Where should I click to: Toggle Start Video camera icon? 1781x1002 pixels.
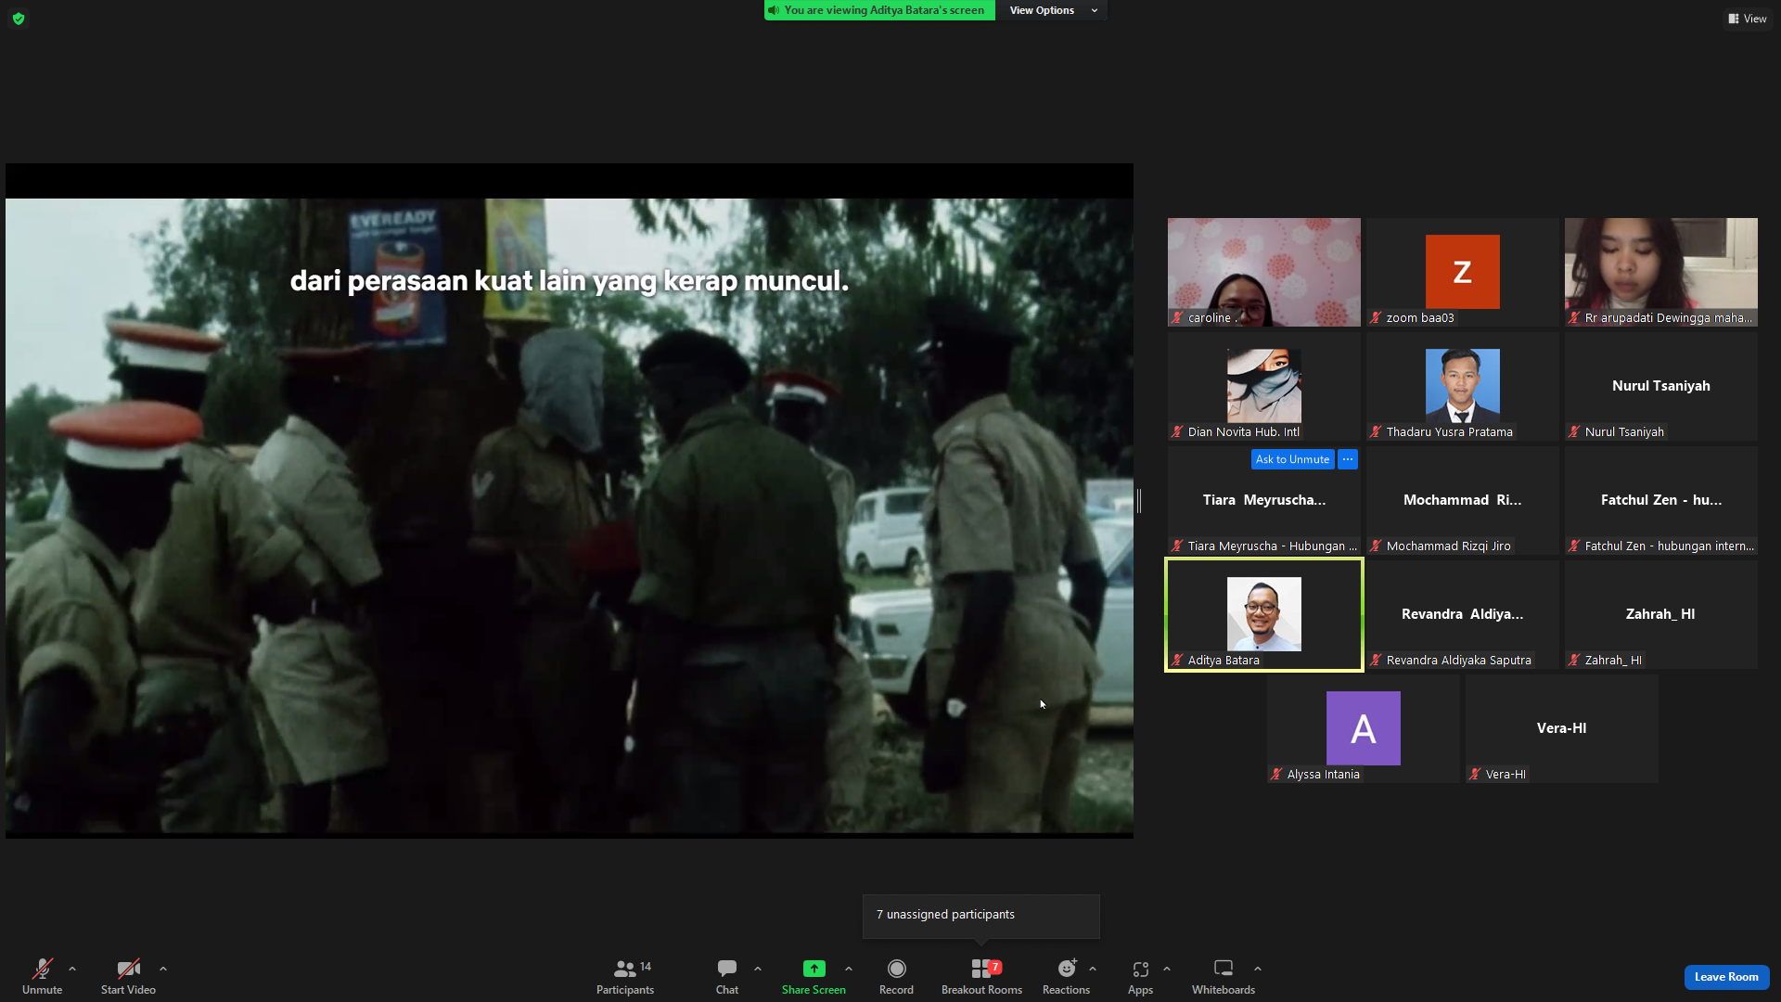click(x=128, y=969)
